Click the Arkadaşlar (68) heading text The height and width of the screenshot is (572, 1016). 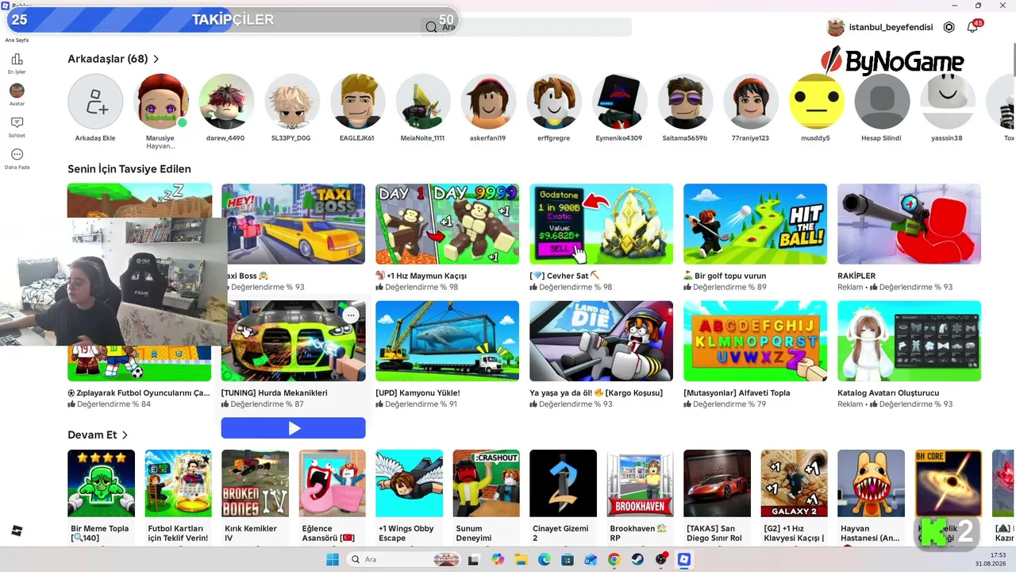[108, 59]
